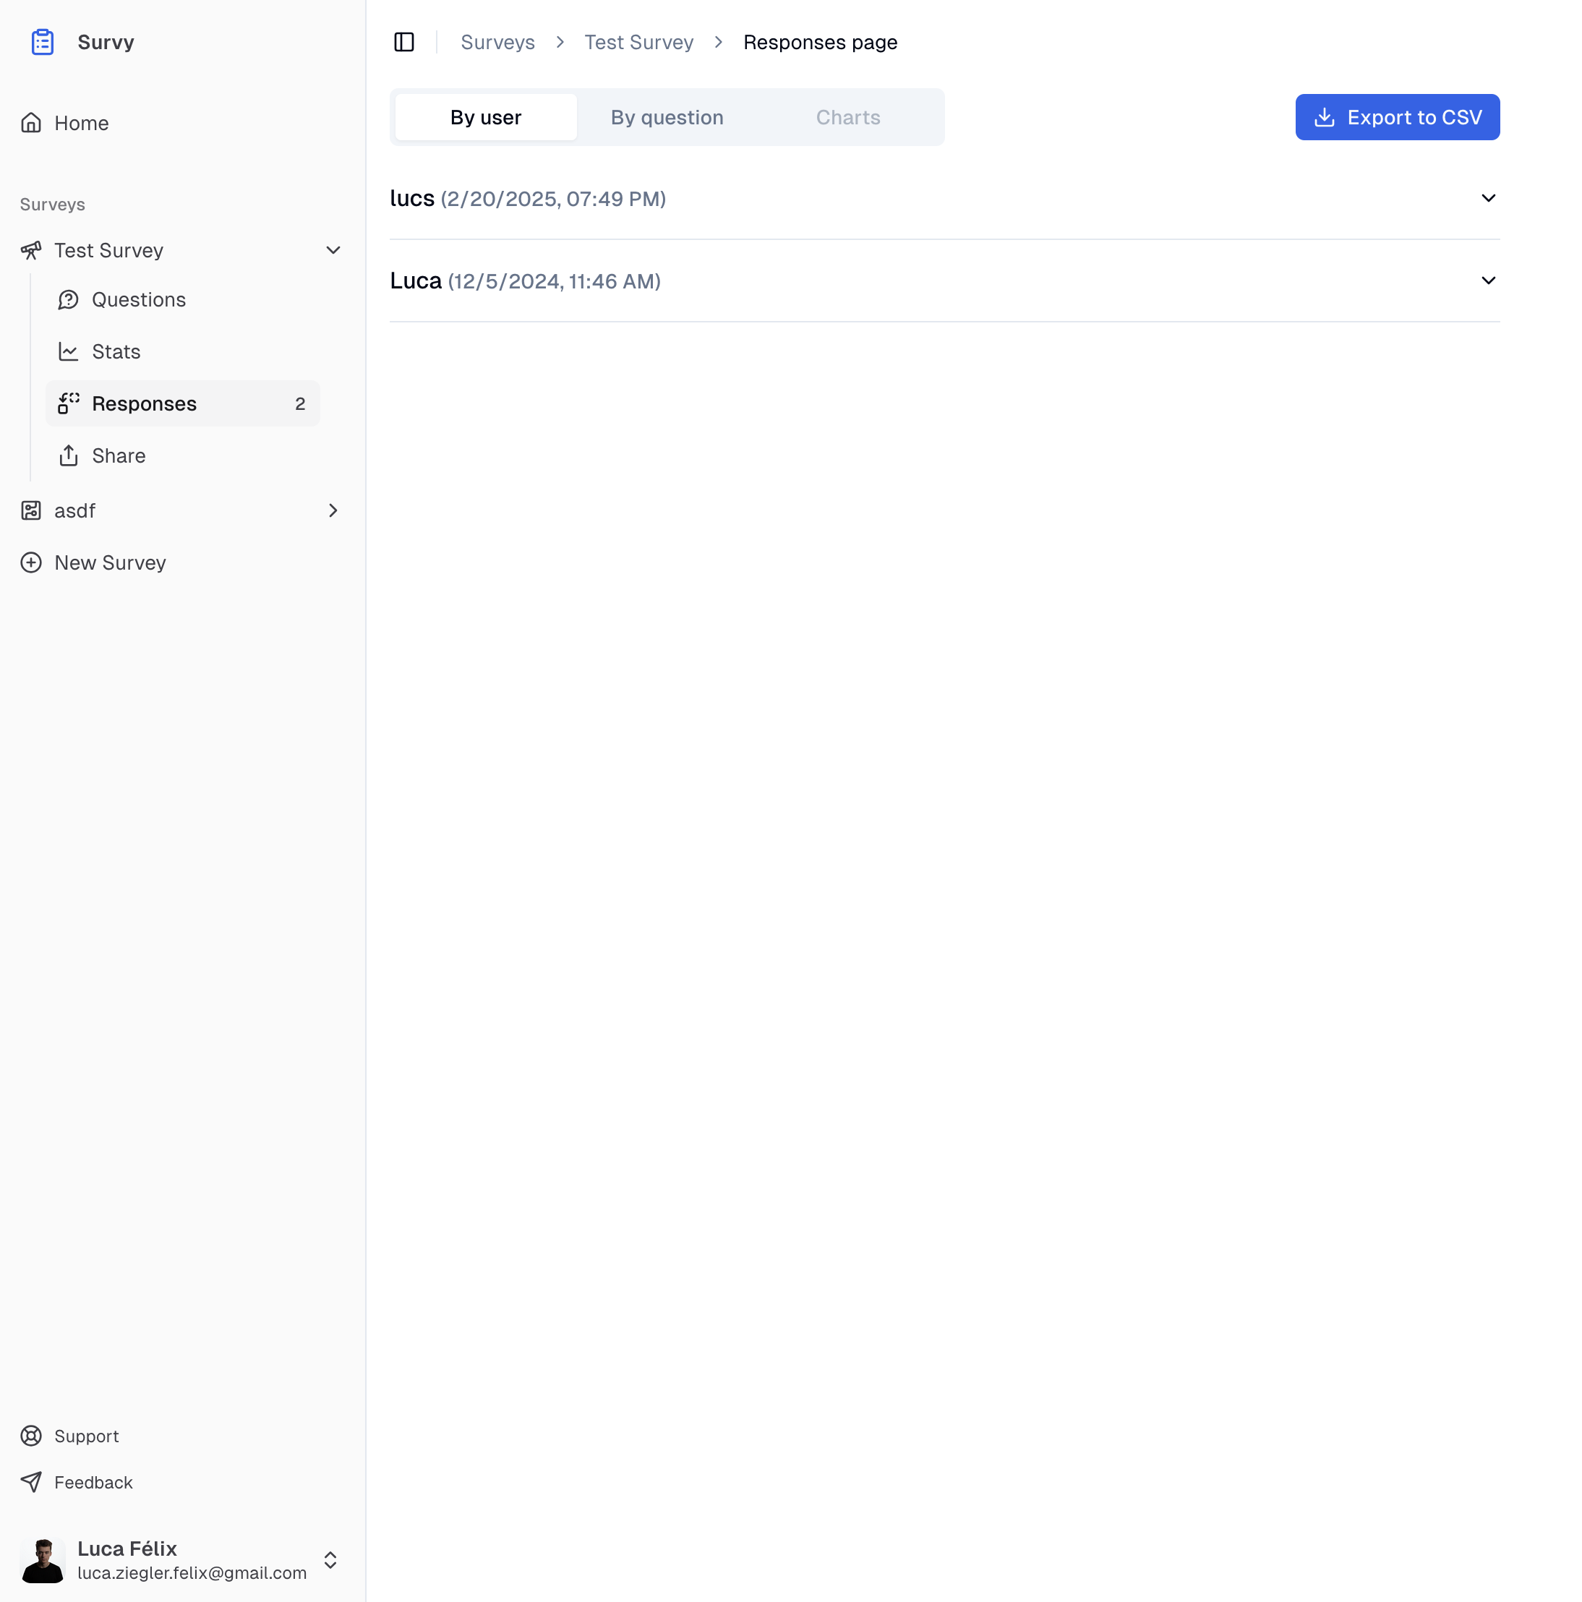Go to Surveys breadcrumb link

[x=497, y=41]
